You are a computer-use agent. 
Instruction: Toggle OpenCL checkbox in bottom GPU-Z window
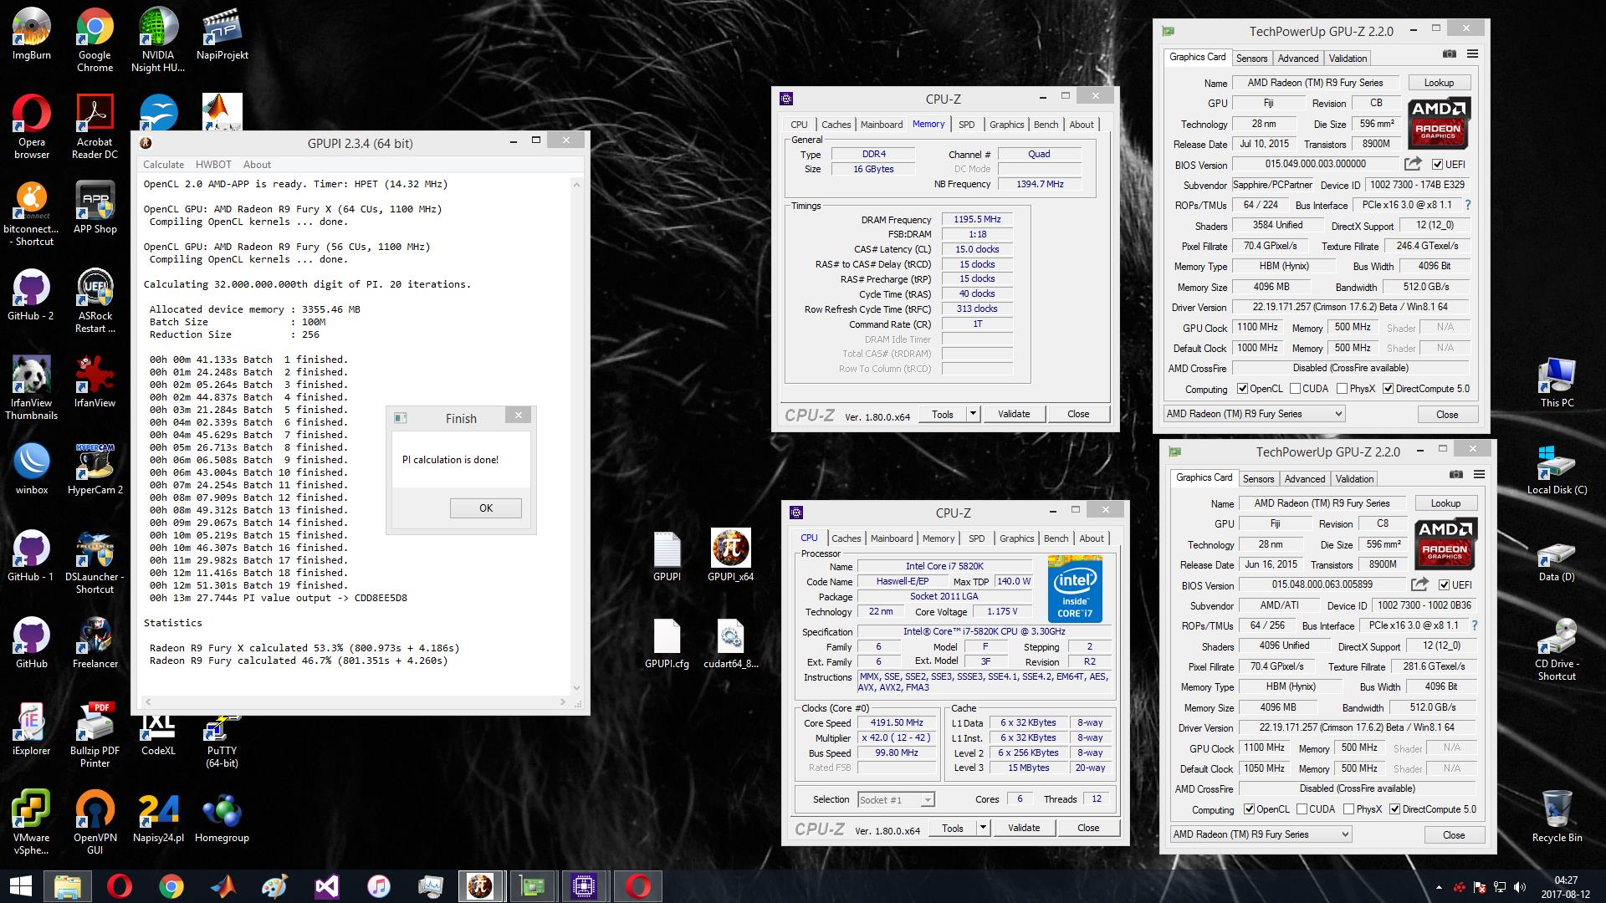pos(1250,809)
